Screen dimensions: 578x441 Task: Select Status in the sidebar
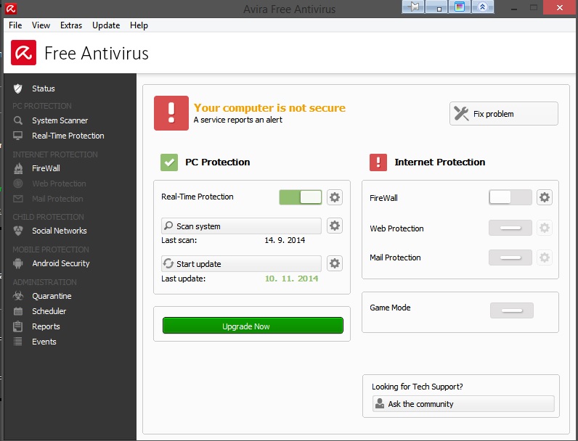tap(43, 88)
